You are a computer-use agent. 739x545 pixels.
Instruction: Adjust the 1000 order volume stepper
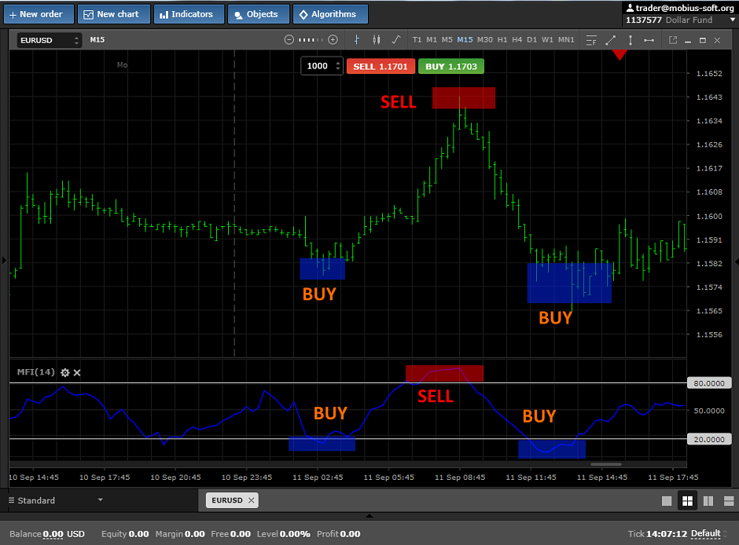[x=337, y=67]
